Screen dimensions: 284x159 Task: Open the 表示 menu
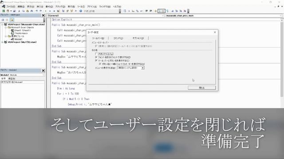31,7
